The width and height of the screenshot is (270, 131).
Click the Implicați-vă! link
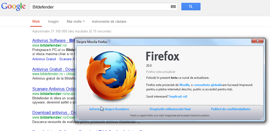[x=178, y=96]
